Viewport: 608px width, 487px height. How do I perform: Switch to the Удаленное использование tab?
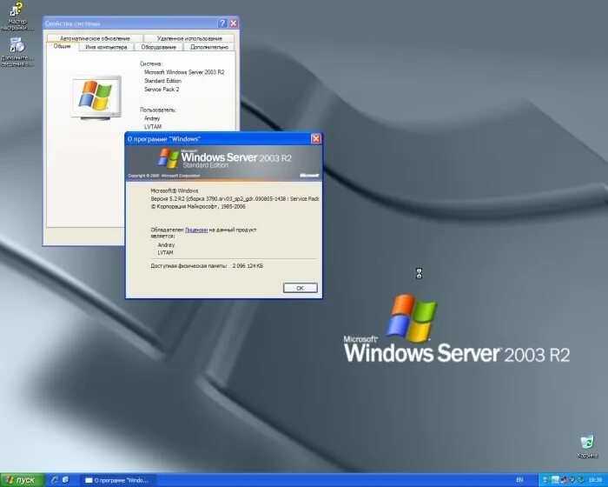point(189,38)
